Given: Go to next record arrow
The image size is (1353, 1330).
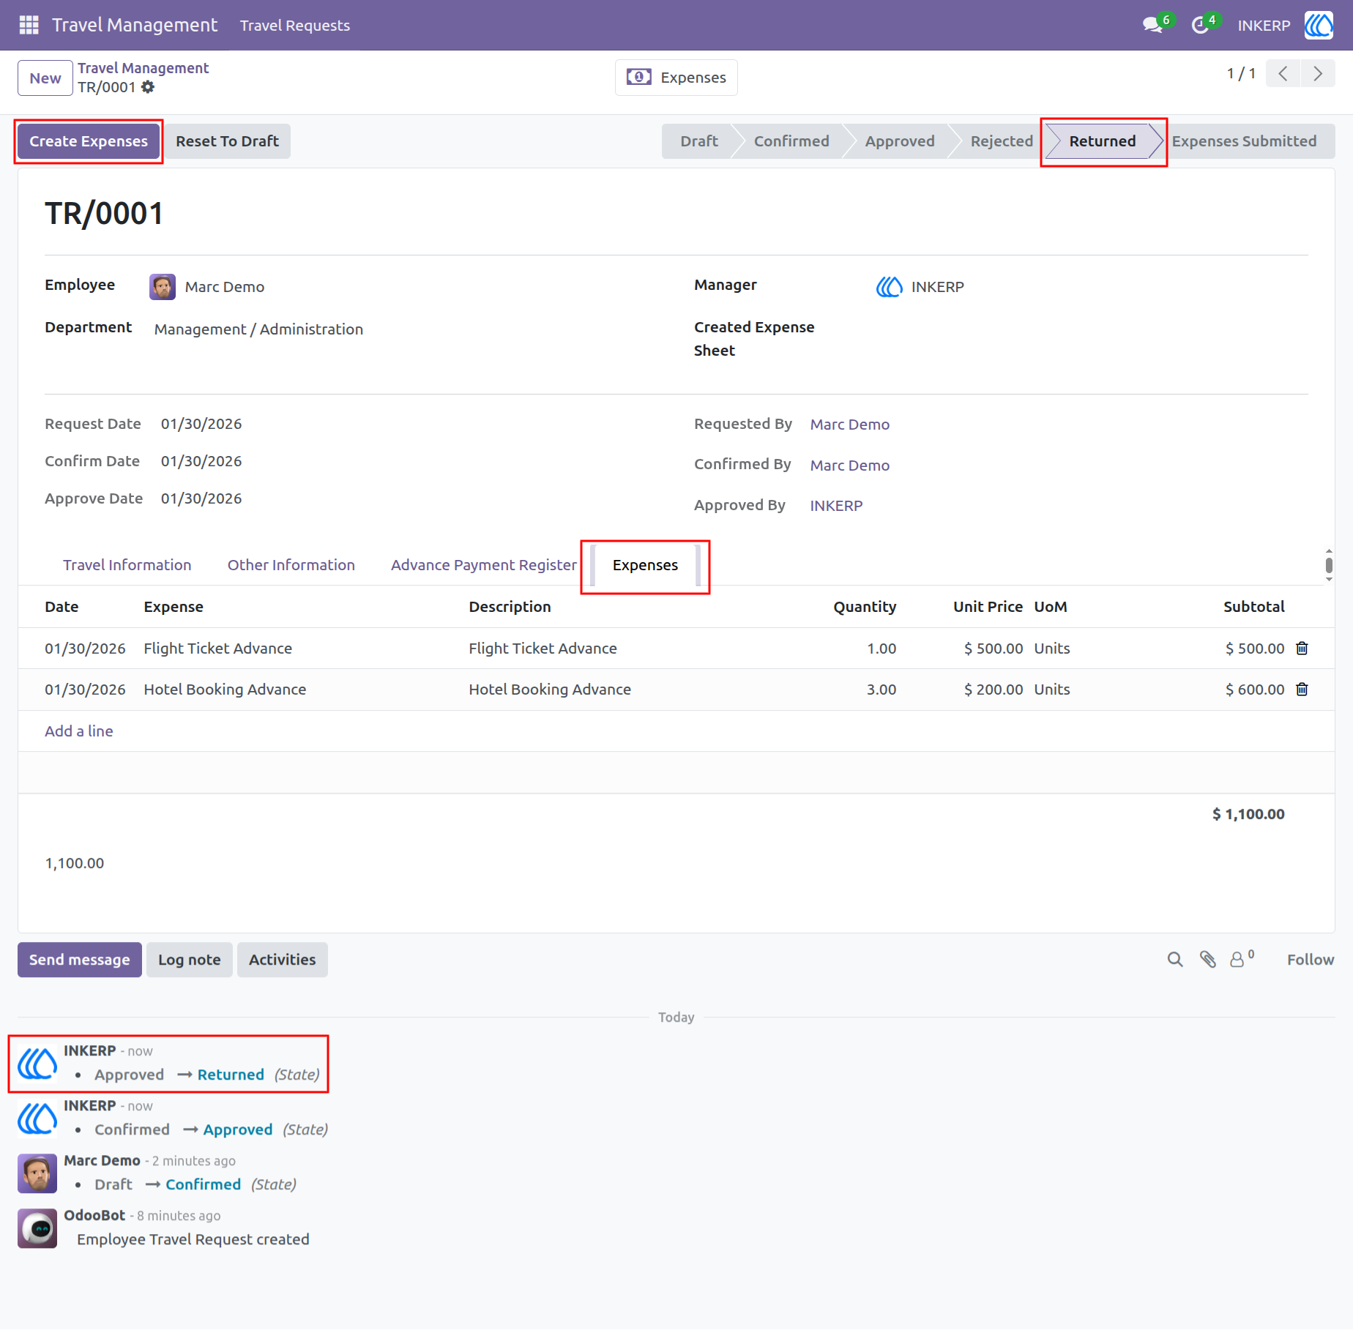Looking at the screenshot, I should coord(1318,74).
